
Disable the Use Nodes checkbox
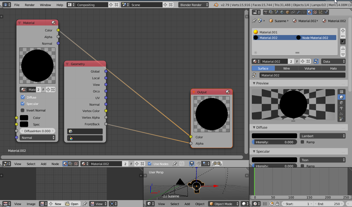click(150, 164)
